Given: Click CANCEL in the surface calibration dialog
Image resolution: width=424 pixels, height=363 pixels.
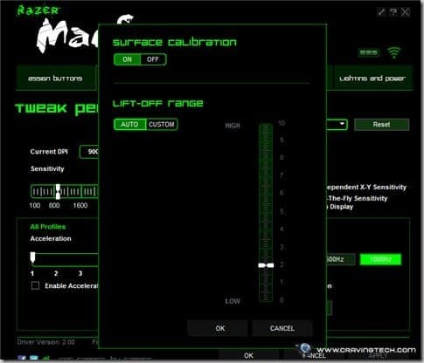Looking at the screenshot, I should (x=282, y=328).
